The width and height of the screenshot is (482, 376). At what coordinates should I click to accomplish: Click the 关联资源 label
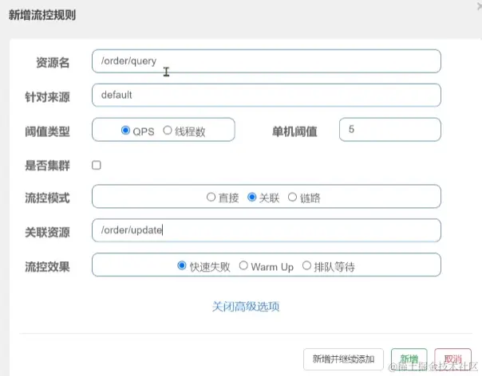pos(47,233)
